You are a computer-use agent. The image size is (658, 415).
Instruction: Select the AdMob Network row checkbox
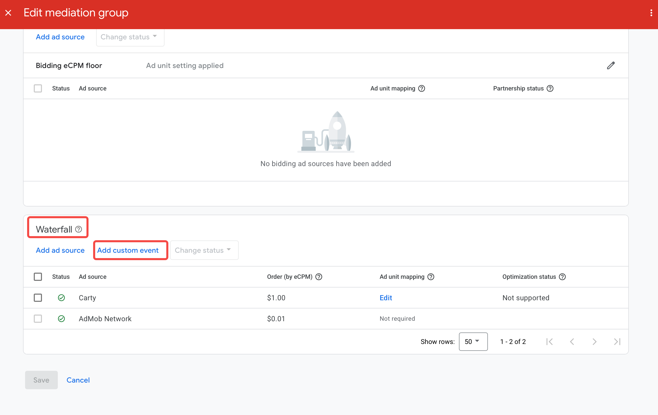pyautogui.click(x=38, y=319)
